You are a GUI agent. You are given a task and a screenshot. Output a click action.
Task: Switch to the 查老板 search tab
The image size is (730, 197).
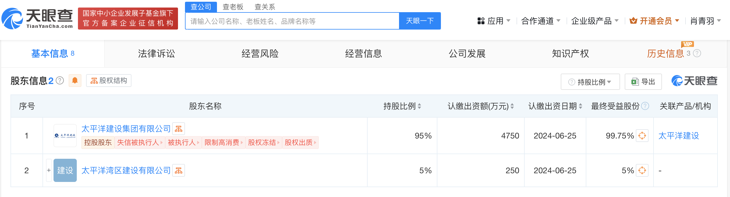[x=233, y=7]
